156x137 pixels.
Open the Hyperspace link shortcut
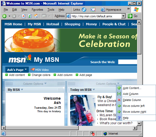point(111,10)
